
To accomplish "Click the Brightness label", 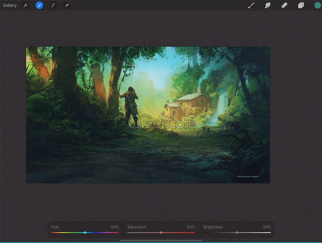I will point(213,227).
